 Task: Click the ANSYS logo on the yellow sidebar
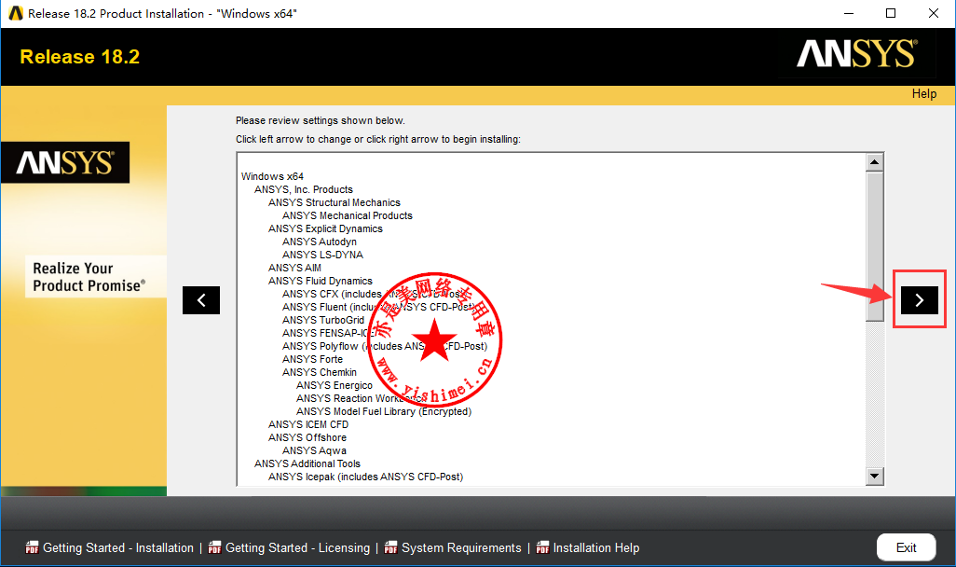[x=64, y=162]
